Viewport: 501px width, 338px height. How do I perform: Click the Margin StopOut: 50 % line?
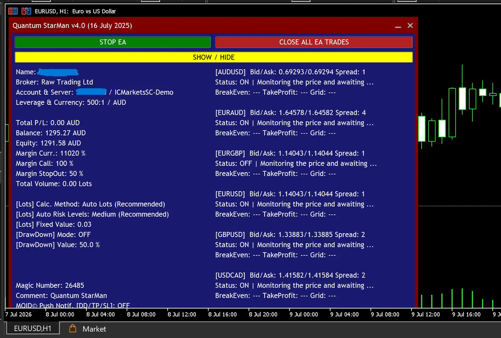50,174
